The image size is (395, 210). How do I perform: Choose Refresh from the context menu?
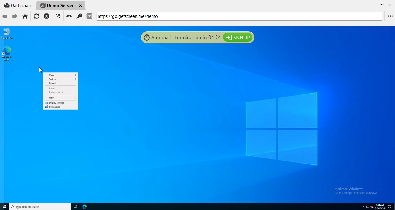(53, 83)
